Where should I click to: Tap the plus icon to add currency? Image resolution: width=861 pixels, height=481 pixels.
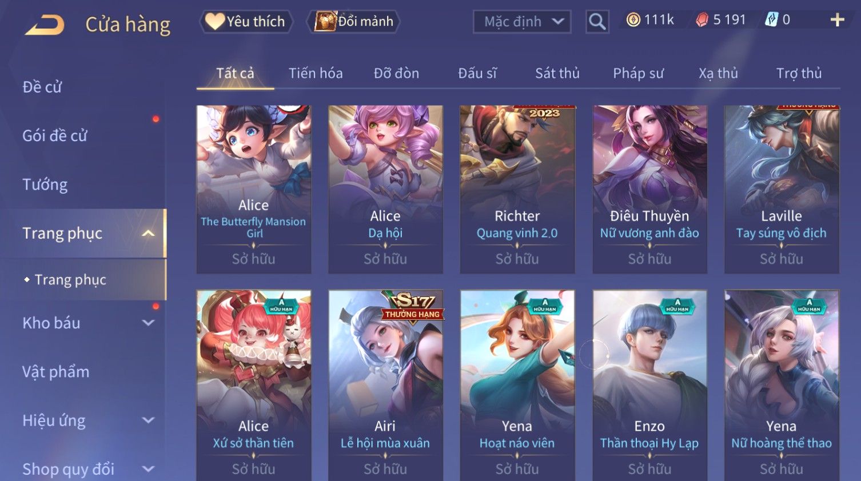(837, 20)
